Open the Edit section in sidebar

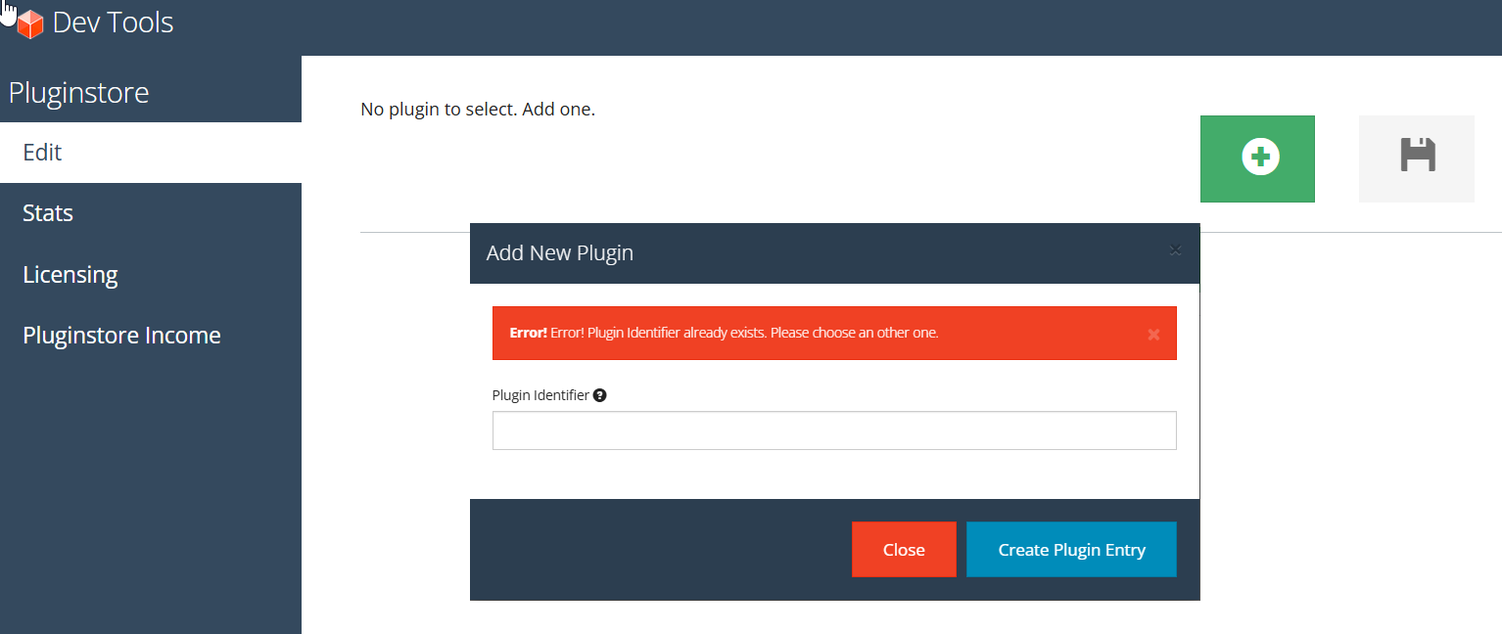[x=42, y=153]
